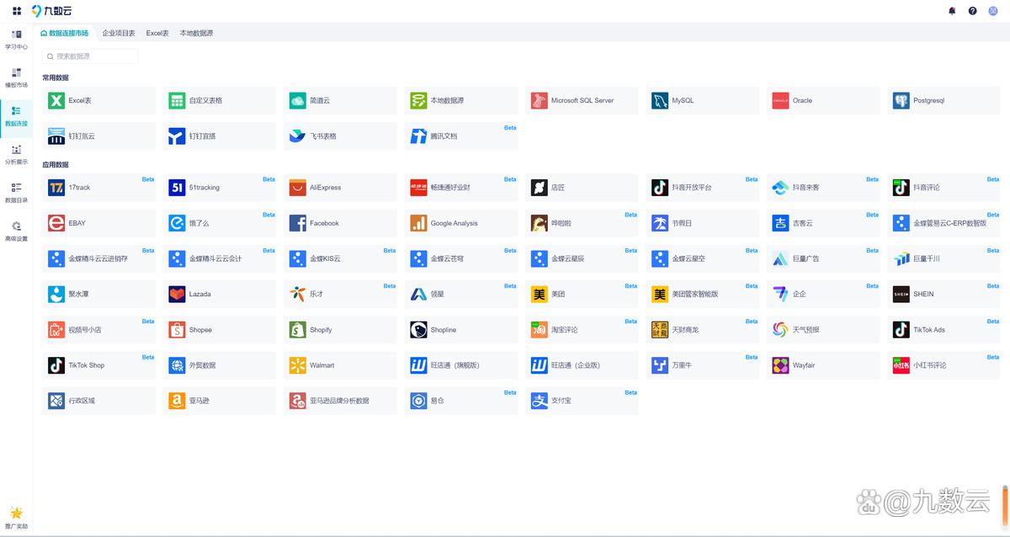The height and width of the screenshot is (537, 1010).
Task: Open the Excel表 tab
Action: 157,33
